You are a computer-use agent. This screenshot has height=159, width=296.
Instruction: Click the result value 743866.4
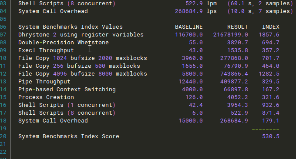click(234, 74)
